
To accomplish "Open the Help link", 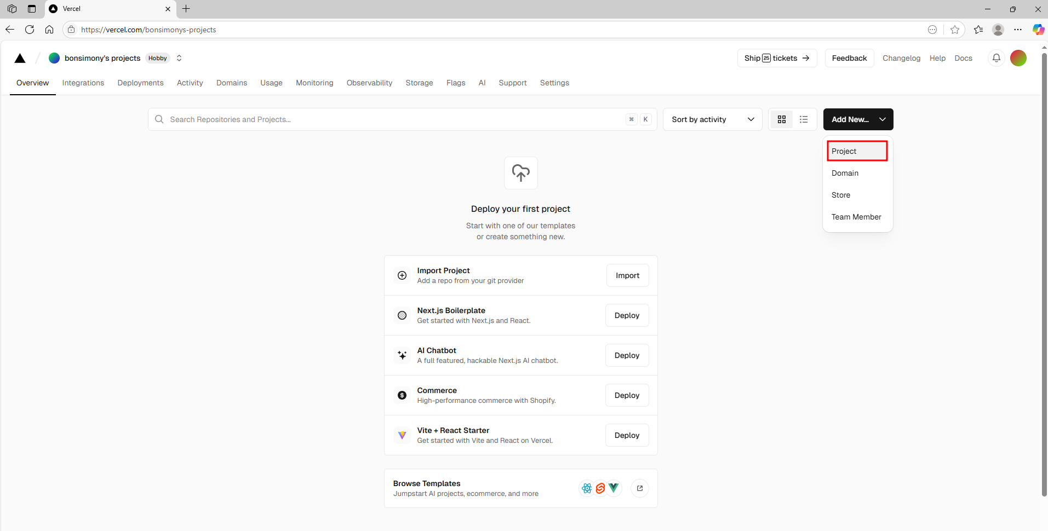I will tap(937, 58).
